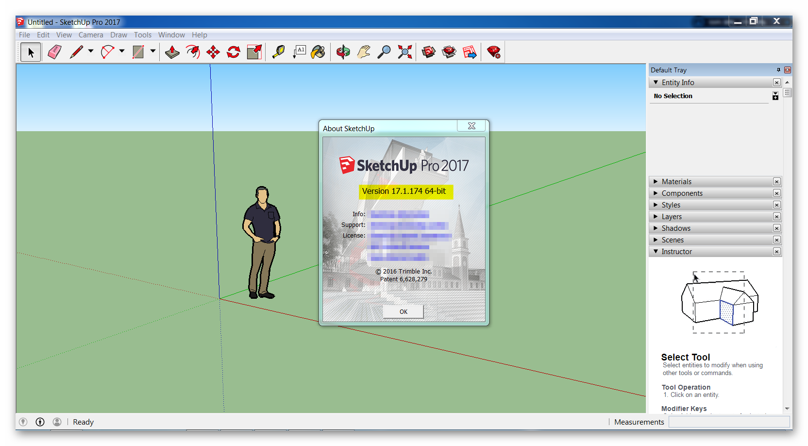The image size is (808, 446).
Task: Choose the Line pencil tool
Action: (77, 52)
